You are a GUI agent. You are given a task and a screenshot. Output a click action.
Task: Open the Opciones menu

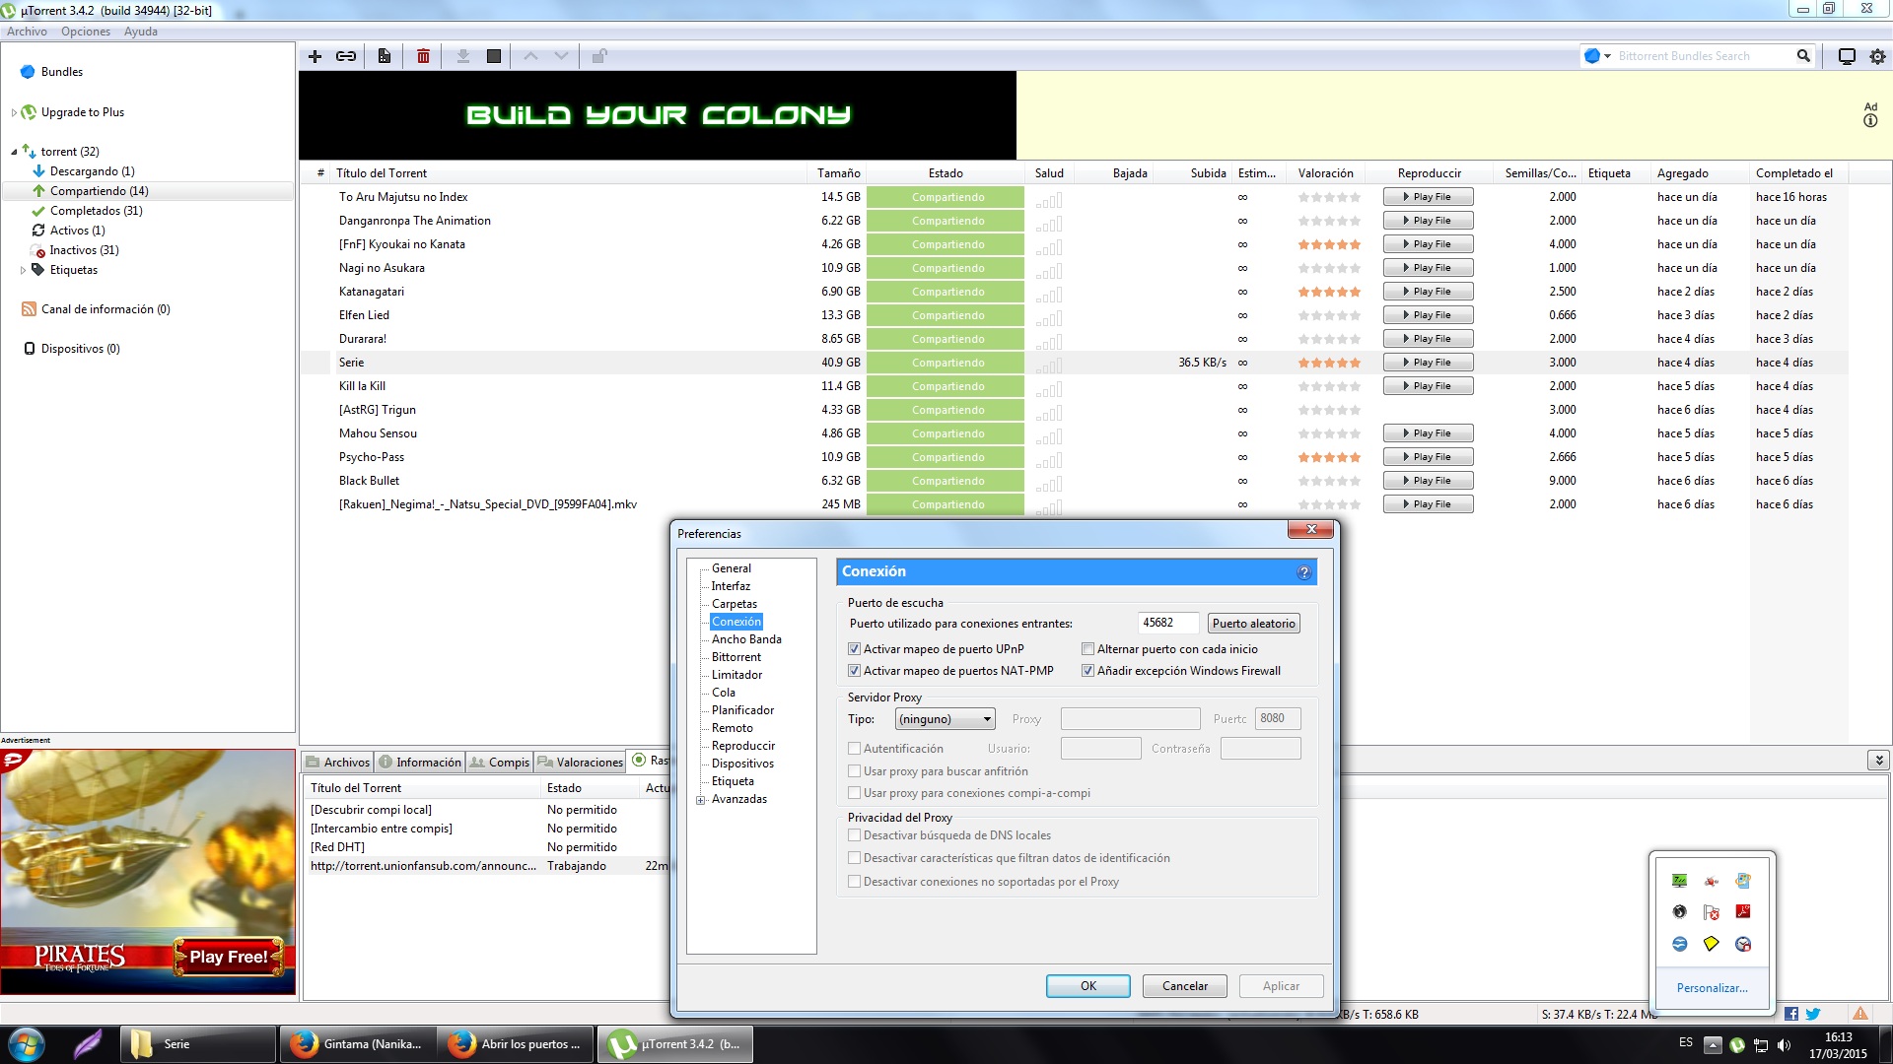[x=86, y=32]
